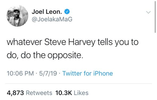This screenshot has height=100, width=157.
Task: Click the blue verified badge icon
Action: tap(67, 11)
